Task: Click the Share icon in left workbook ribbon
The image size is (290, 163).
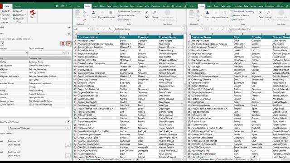Action: pos(185,6)
